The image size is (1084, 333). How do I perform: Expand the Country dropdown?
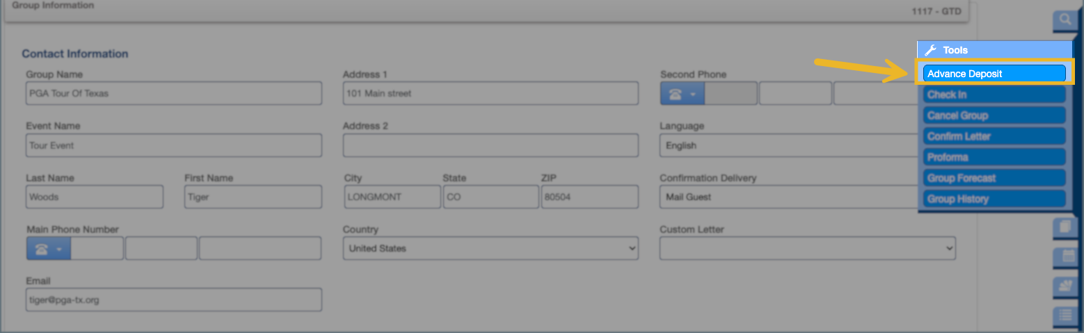490,249
